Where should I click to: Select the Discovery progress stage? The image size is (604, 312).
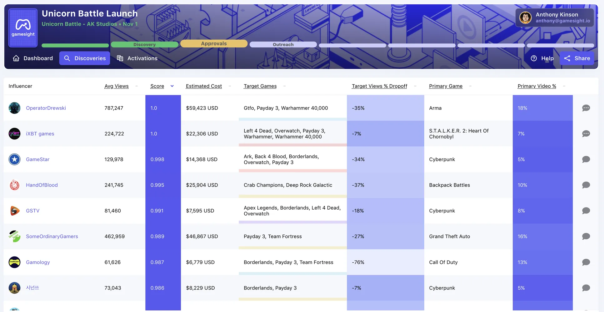[x=144, y=45]
